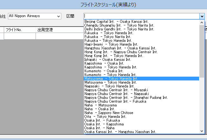Image resolution: width=207 pixels, height=140 pixels.
Task: Click the 出発空港 column header
Action: tap(45, 30)
